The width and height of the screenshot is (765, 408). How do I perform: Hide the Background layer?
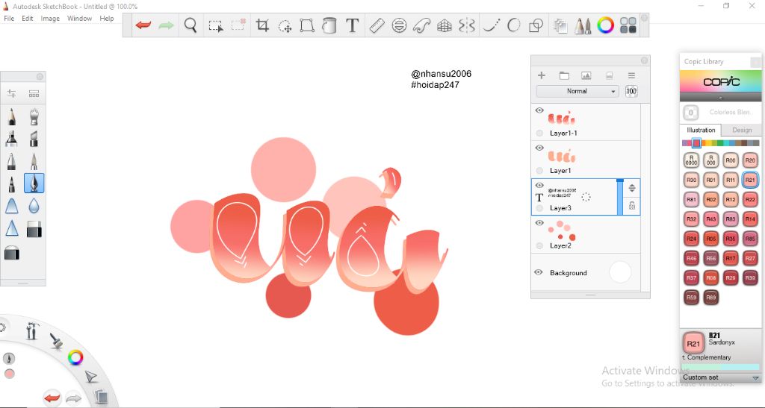point(538,273)
